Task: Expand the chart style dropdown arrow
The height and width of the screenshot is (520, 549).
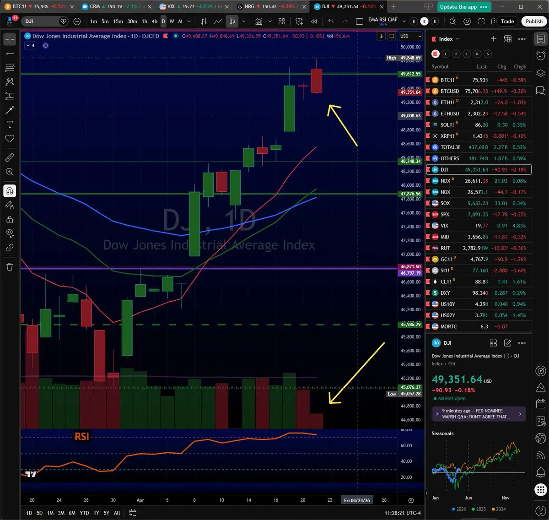Action: 243,22
